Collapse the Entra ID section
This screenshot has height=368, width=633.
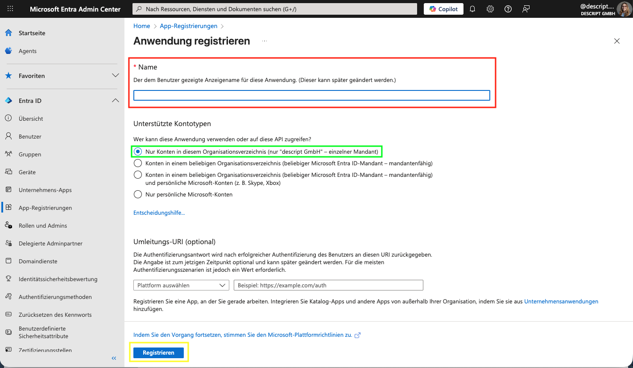[115, 100]
